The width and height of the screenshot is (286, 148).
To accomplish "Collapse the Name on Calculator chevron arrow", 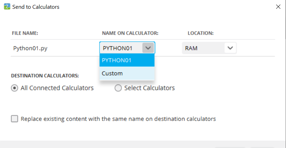I will tap(148, 48).
